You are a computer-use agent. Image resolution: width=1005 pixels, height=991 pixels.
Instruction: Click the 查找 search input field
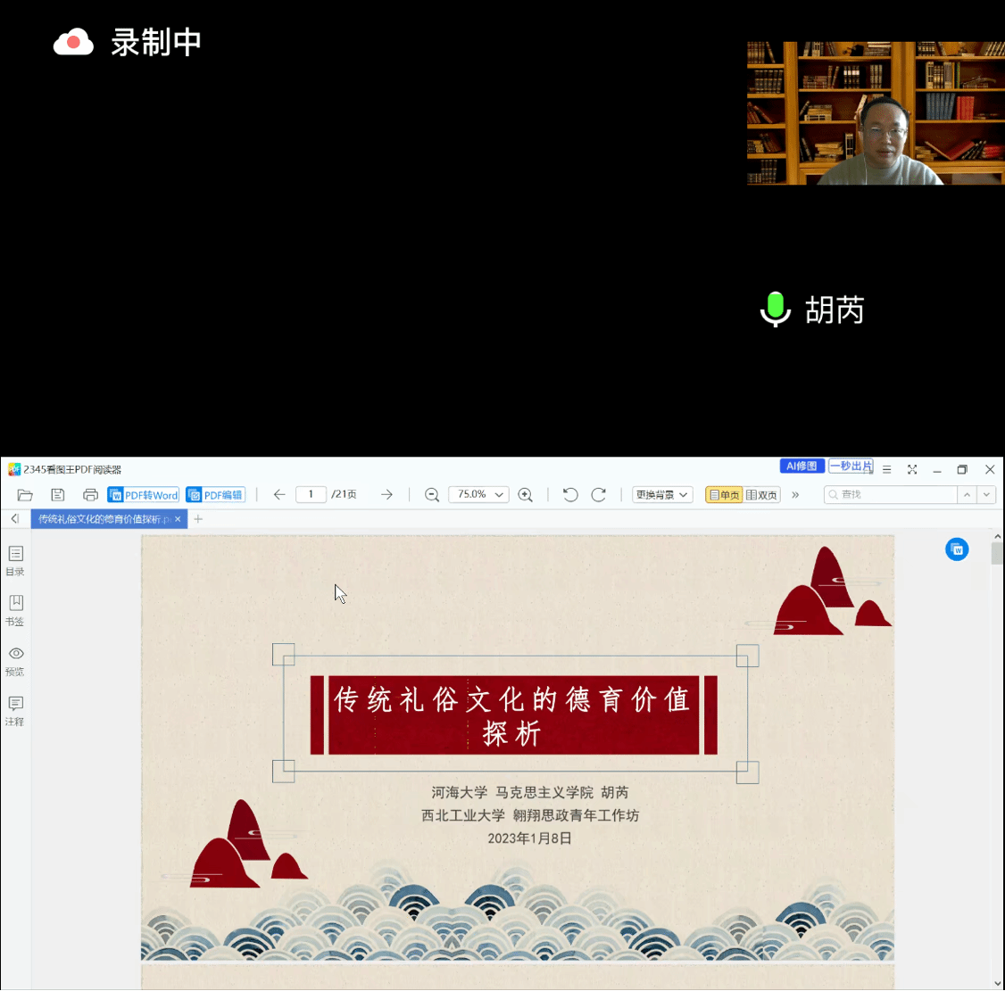(893, 495)
